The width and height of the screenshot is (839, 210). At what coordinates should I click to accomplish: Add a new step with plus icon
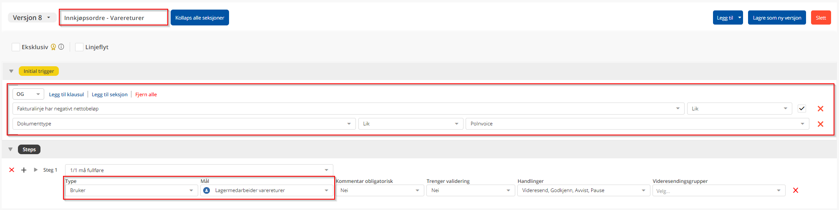[x=24, y=170]
